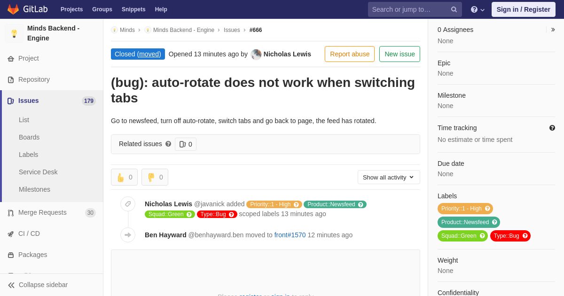This screenshot has height=296, width=564.
Task: Click help icon on sidebar Type::Bug label
Action: [525, 236]
